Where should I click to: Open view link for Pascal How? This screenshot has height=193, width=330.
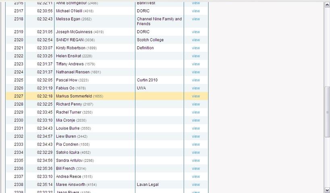[x=196, y=80]
